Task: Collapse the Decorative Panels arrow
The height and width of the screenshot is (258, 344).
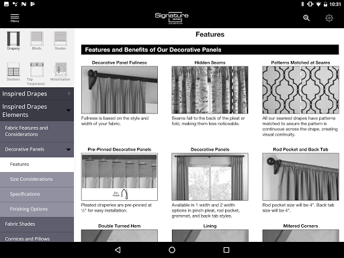Action: [69, 149]
